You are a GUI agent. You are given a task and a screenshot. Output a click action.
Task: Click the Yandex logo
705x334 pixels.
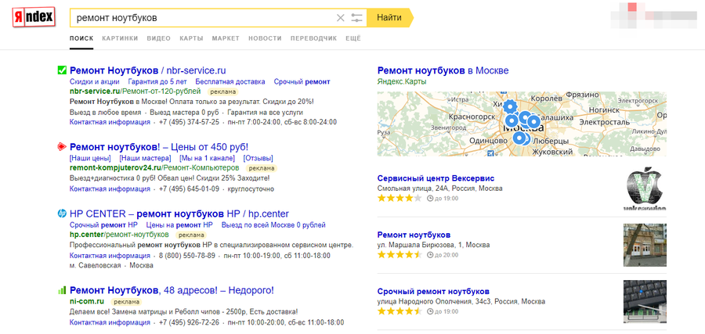tap(34, 17)
